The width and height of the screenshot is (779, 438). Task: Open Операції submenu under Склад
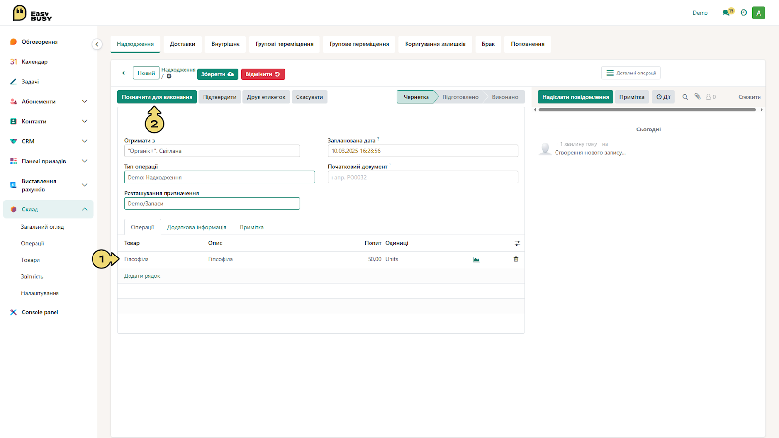tap(33, 243)
